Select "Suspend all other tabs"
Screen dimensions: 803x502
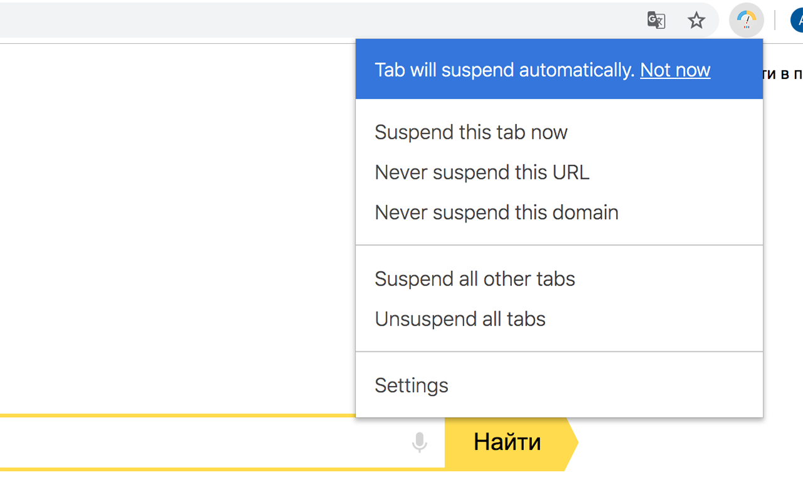(x=475, y=279)
